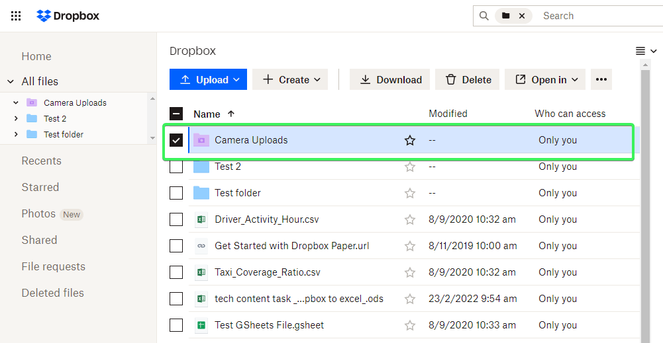Star the Test 2 folder
This screenshot has width=663, height=343.
[x=410, y=167]
